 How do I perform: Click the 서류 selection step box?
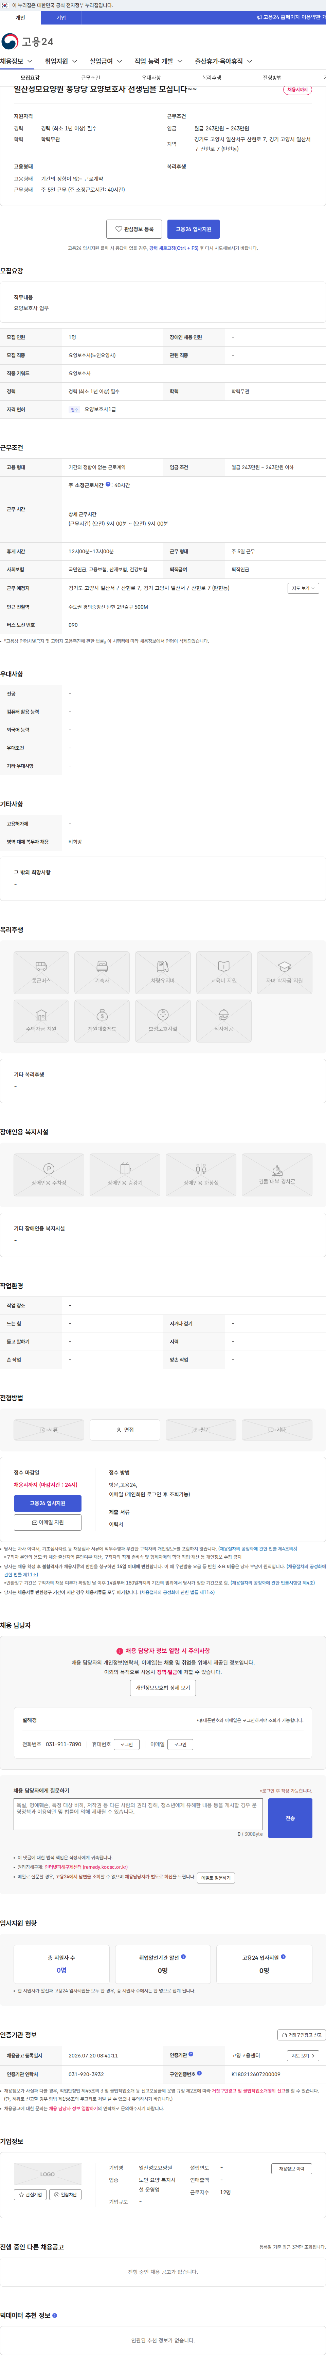pos(49,1430)
